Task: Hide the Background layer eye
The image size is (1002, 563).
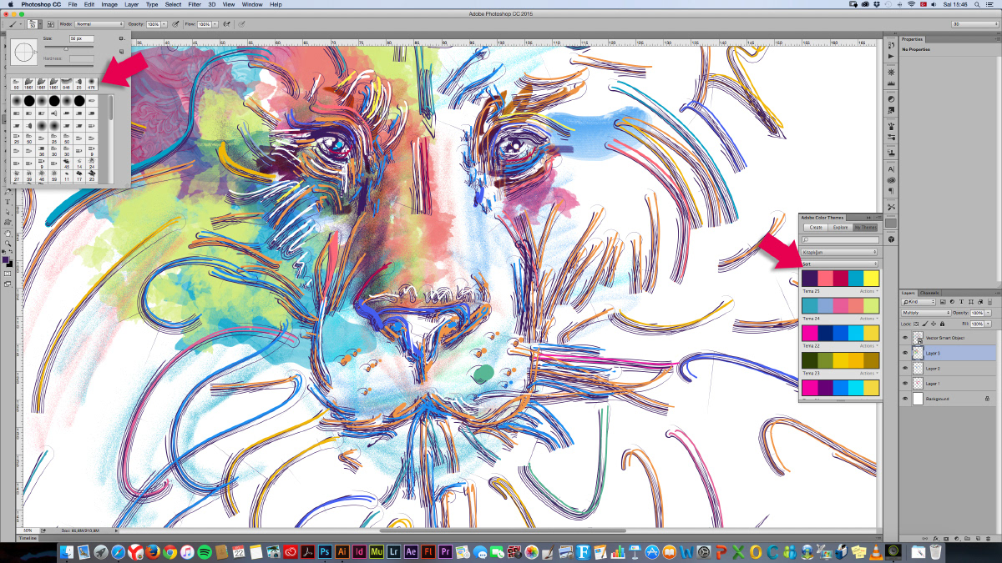Action: tap(905, 398)
